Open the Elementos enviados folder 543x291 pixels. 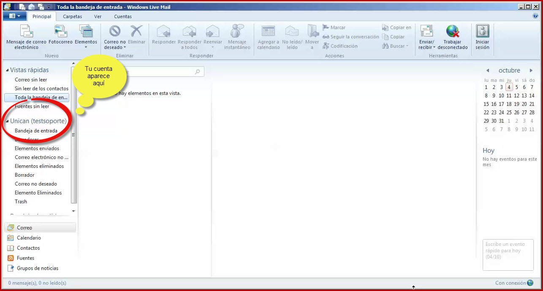[x=37, y=148]
